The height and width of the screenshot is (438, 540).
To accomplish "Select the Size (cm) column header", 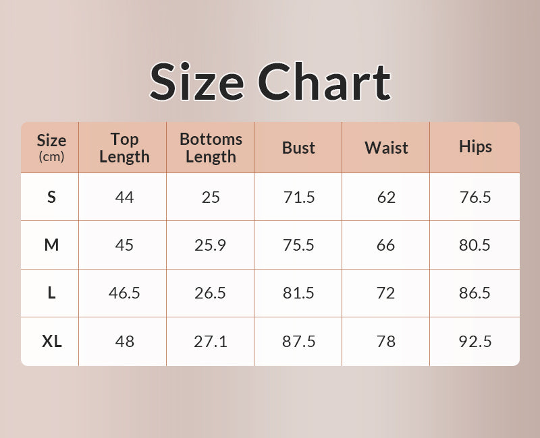I will click(51, 148).
